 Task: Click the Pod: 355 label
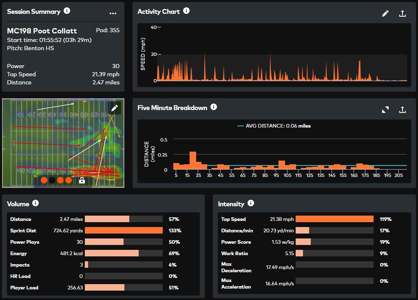(x=108, y=30)
